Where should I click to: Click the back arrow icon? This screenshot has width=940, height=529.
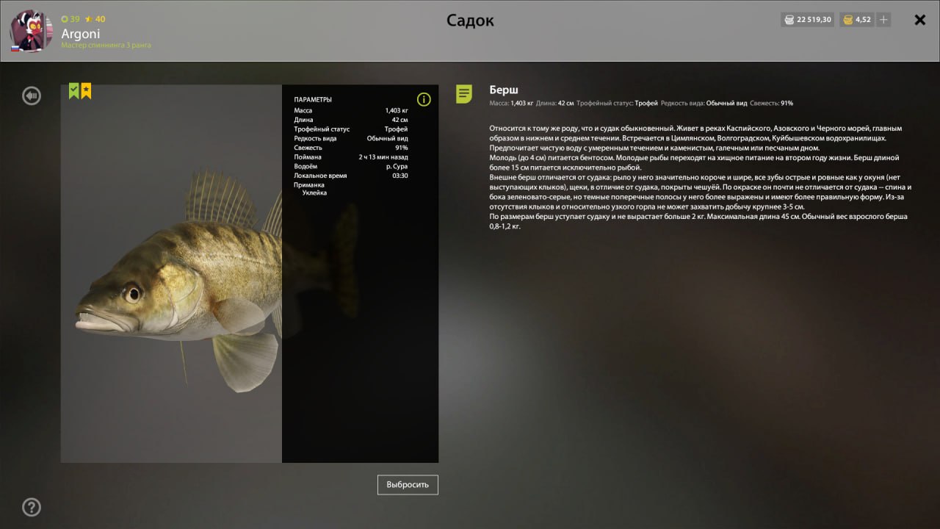click(x=32, y=96)
